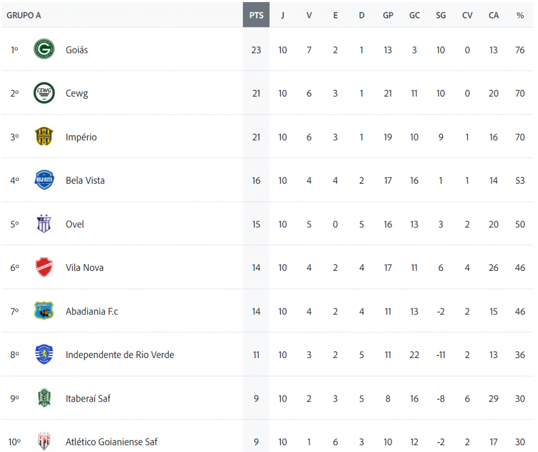Click the Itaberaí Saf team crest
The height and width of the screenshot is (452, 538).
click(x=44, y=398)
